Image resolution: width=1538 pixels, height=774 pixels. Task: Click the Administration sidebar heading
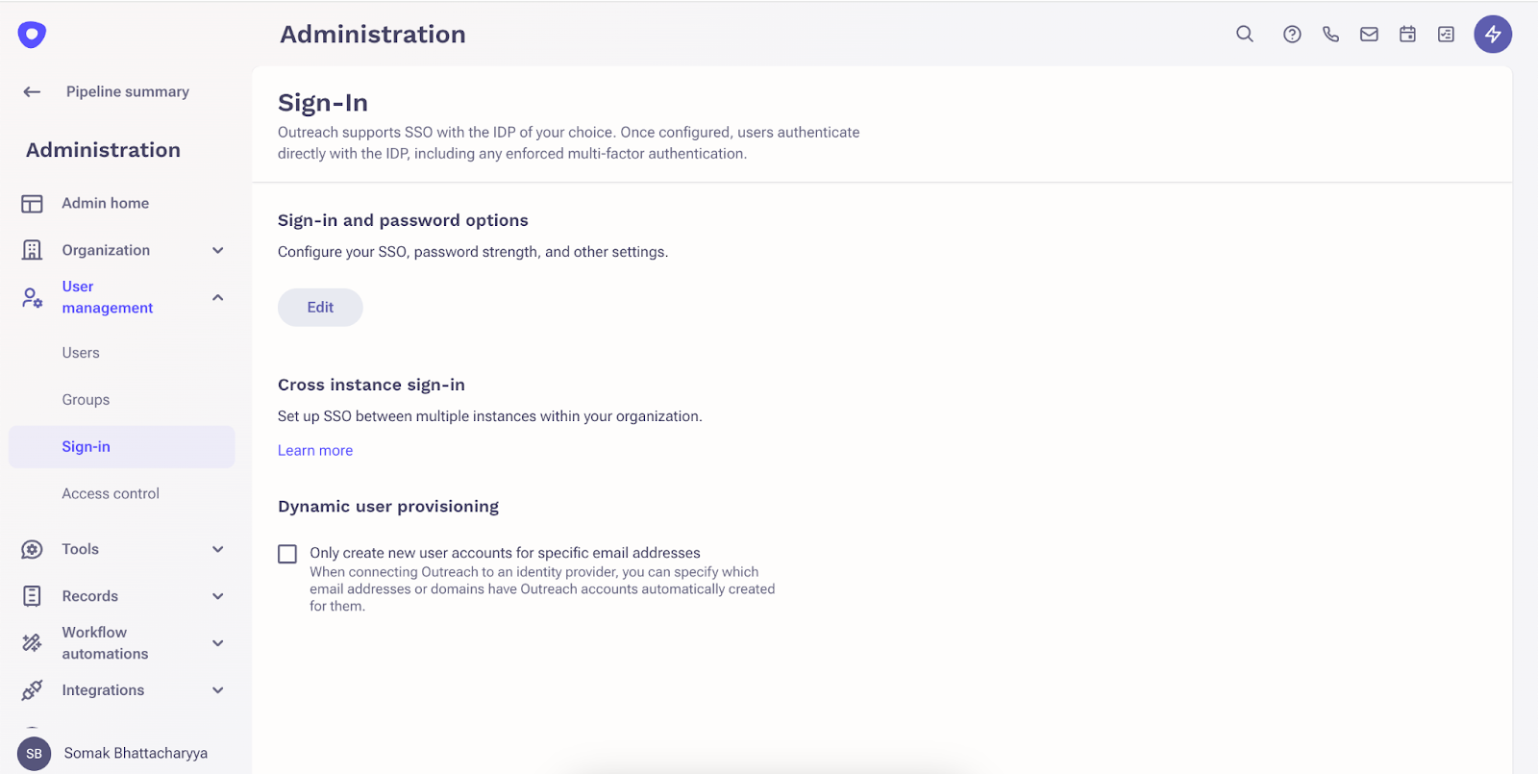[103, 150]
